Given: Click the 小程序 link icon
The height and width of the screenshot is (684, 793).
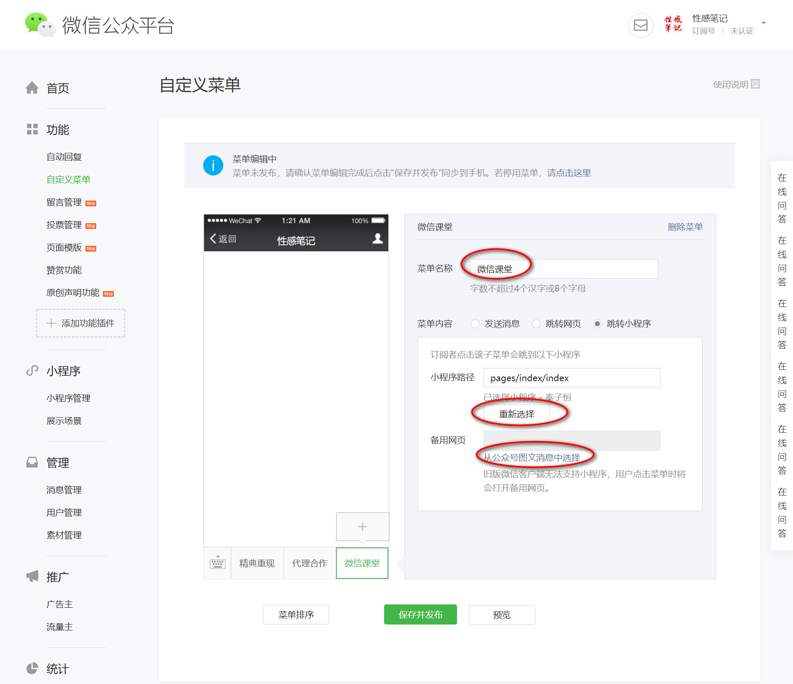Looking at the screenshot, I should coord(32,371).
